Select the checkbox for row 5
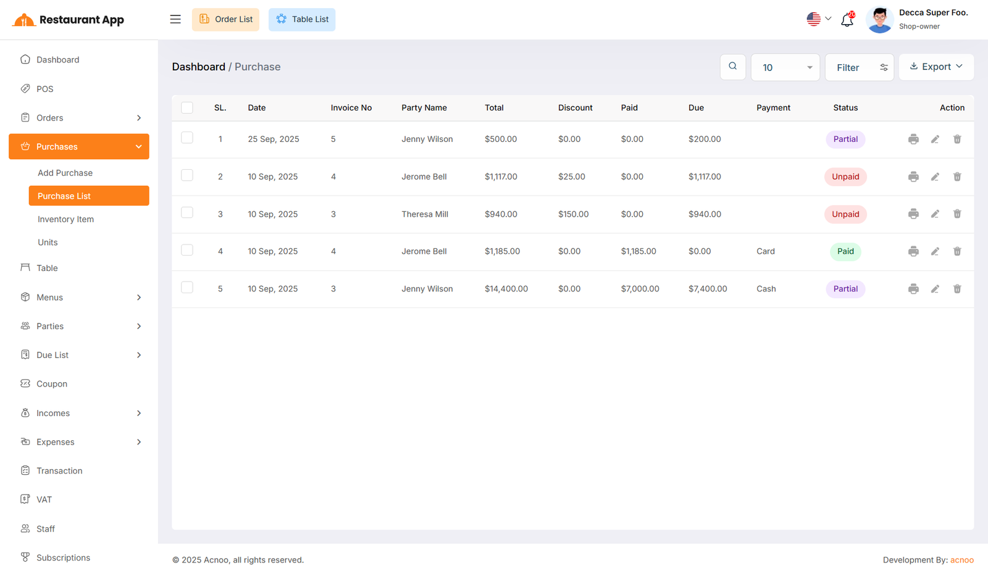Image resolution: width=988 pixels, height=576 pixels. [187, 288]
